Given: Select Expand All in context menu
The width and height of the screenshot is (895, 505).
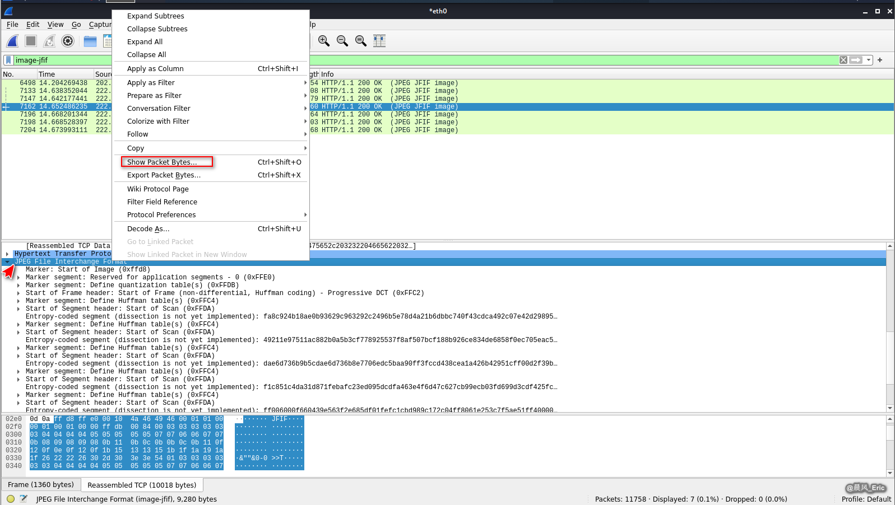Looking at the screenshot, I should coord(211,41).
